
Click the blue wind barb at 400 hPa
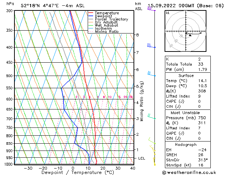pyautogui.click(x=151, y=45)
